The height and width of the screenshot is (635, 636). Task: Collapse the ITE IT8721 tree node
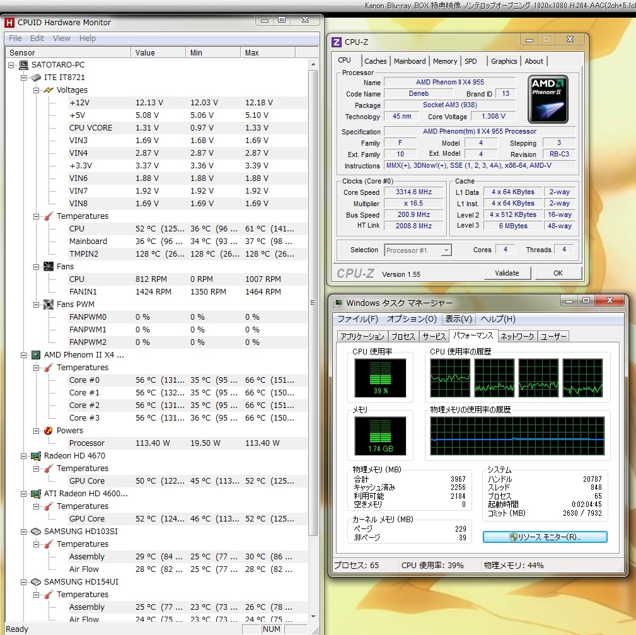click(x=24, y=78)
